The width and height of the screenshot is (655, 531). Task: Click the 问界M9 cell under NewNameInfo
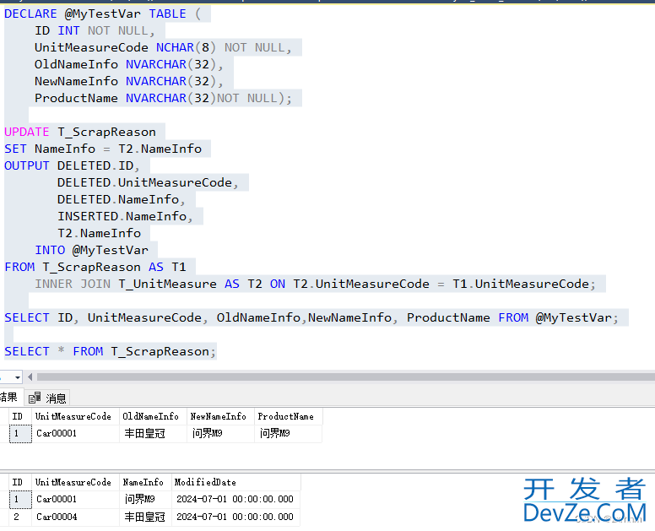[x=220, y=434]
